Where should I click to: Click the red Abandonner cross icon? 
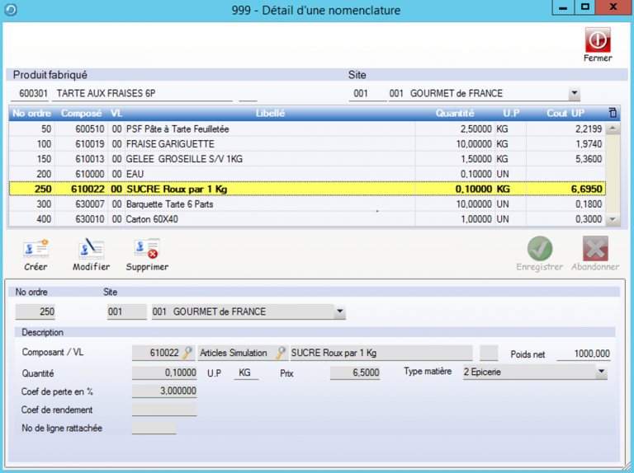(595, 249)
